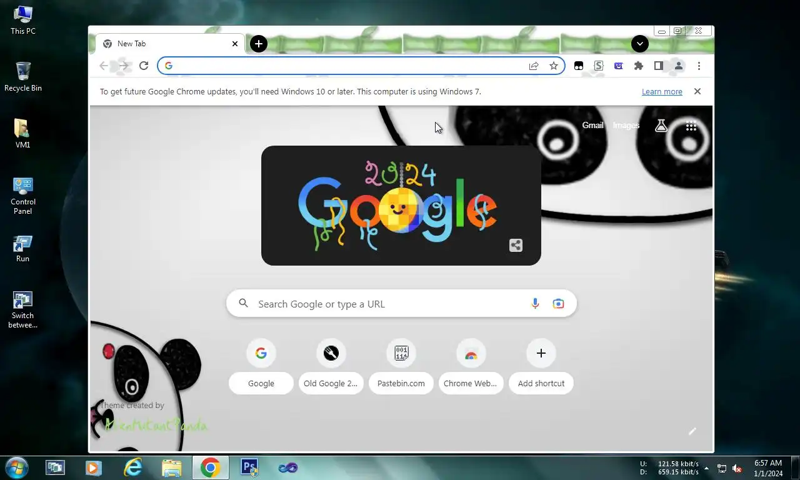Select the New Tab tab

click(x=169, y=44)
